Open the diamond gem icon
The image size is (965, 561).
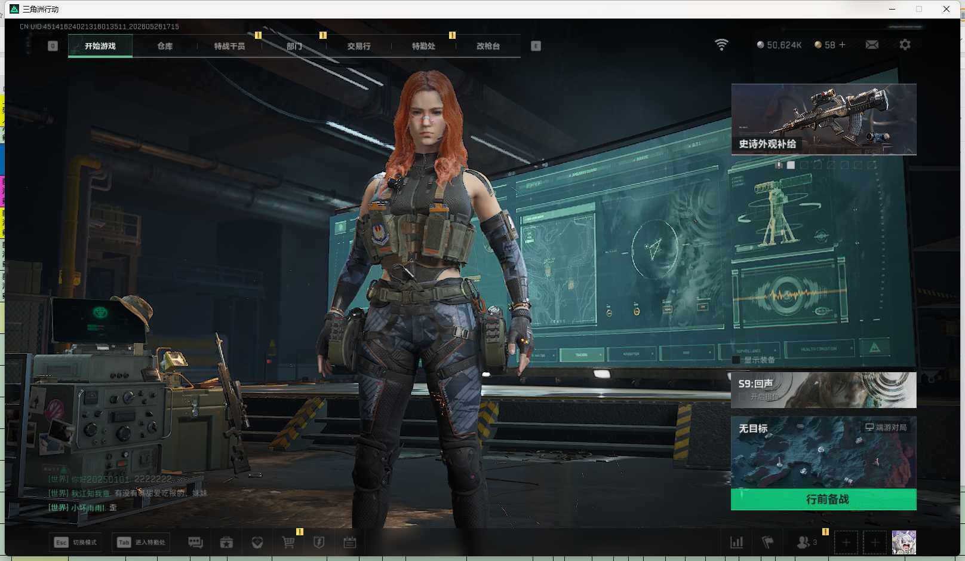(257, 542)
